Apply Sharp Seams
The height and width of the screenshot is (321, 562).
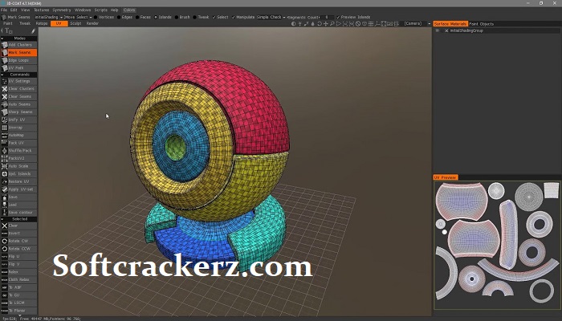click(x=18, y=112)
